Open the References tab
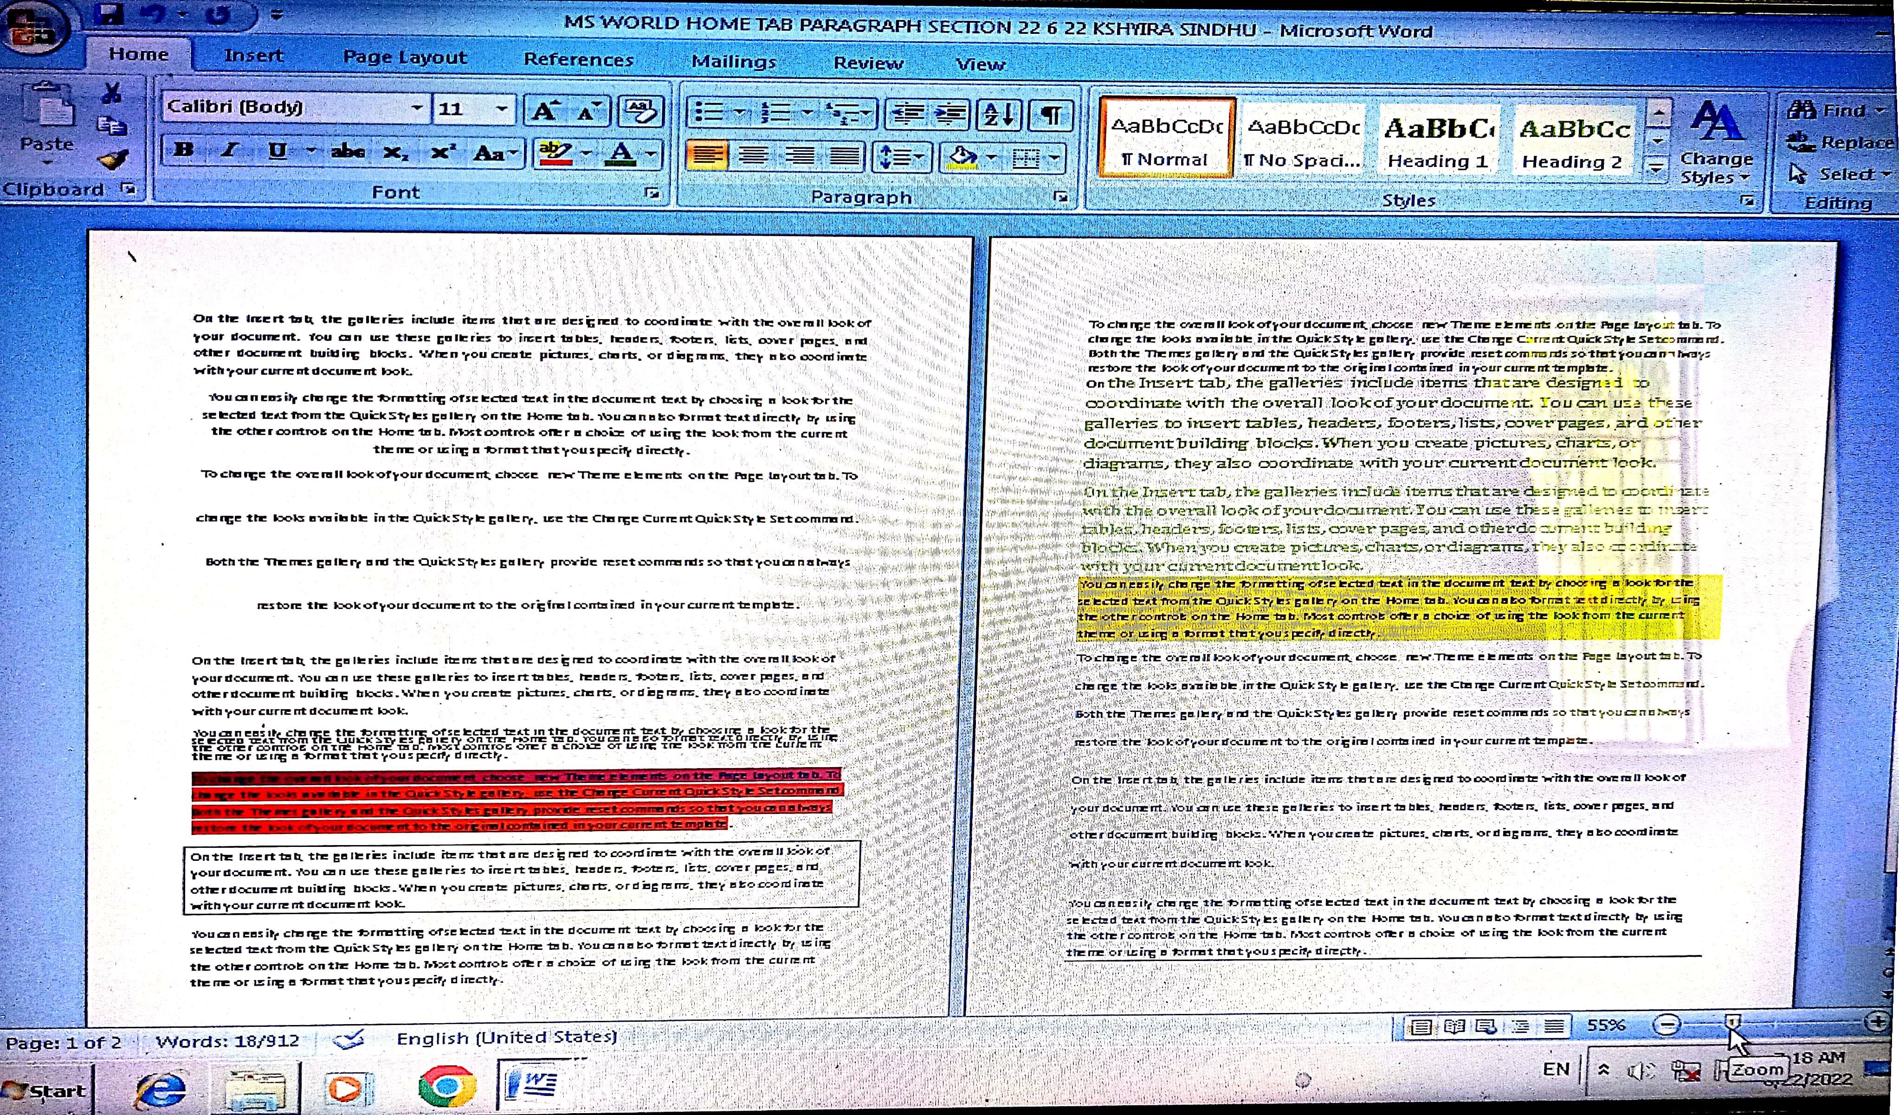The width and height of the screenshot is (1899, 1115). click(x=578, y=59)
